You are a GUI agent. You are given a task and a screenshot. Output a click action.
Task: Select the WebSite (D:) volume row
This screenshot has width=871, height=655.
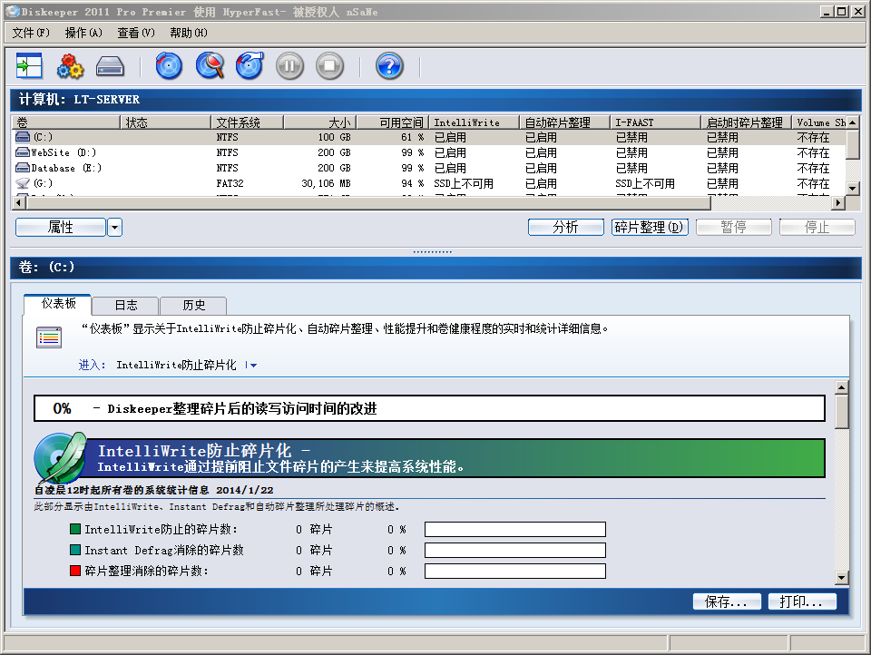[64, 153]
